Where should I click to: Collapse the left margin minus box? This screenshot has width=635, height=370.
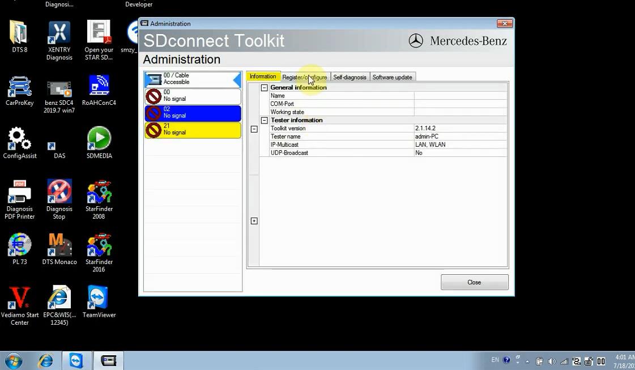pos(254,129)
